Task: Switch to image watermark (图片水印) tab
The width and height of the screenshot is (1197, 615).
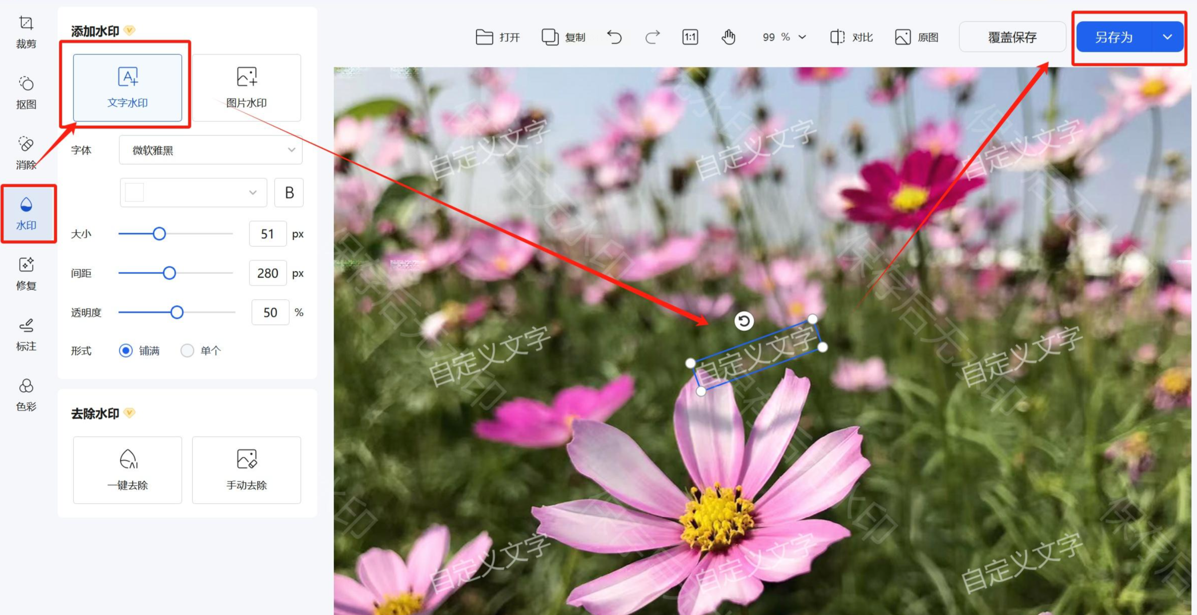Action: pos(246,88)
